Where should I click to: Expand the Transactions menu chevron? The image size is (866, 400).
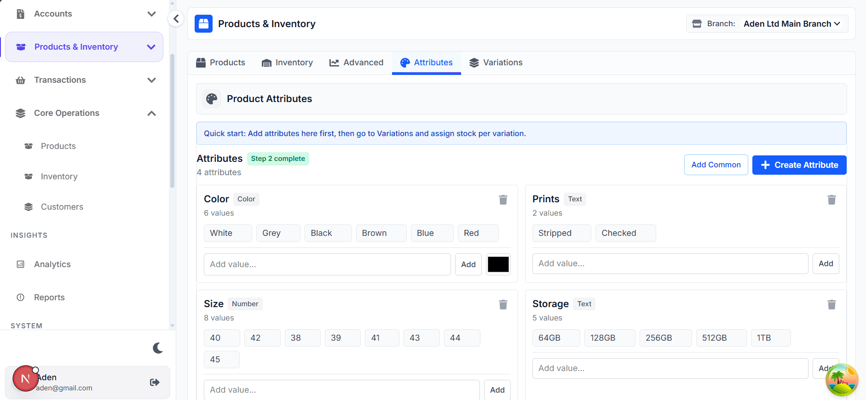pyautogui.click(x=151, y=80)
